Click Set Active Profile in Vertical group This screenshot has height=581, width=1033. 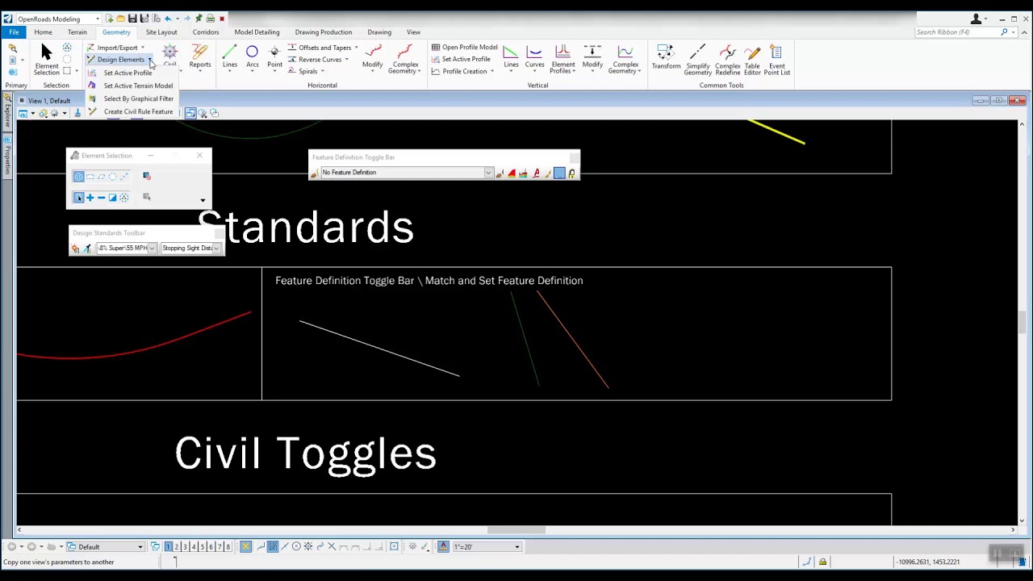(460, 60)
